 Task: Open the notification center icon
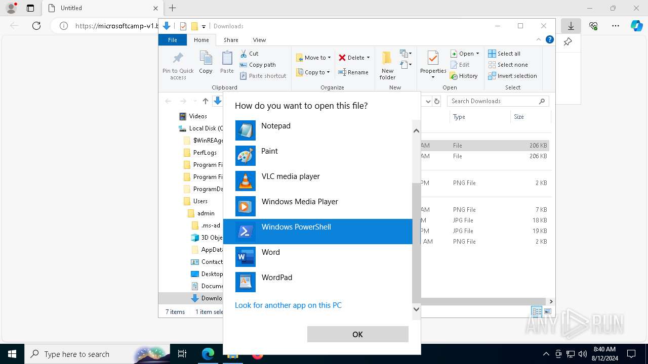pyautogui.click(x=631, y=354)
